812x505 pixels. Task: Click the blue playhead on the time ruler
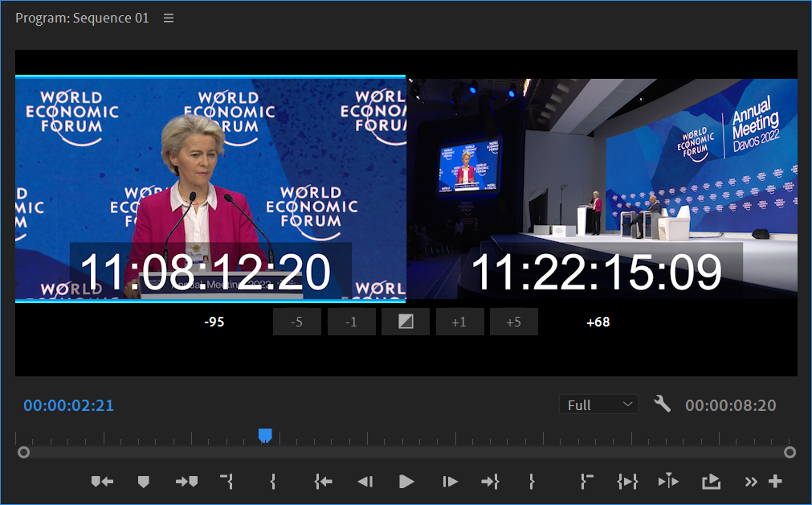pos(265,435)
